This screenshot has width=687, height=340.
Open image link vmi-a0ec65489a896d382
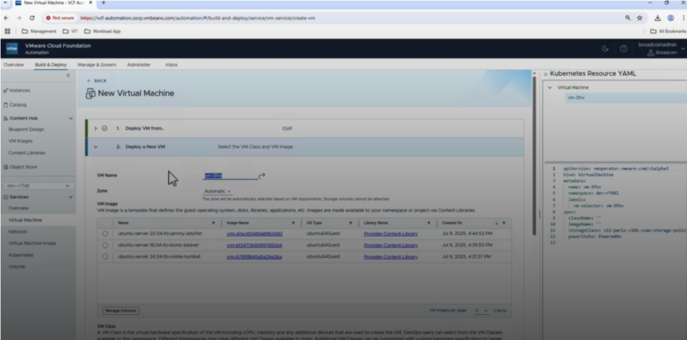[x=254, y=234]
